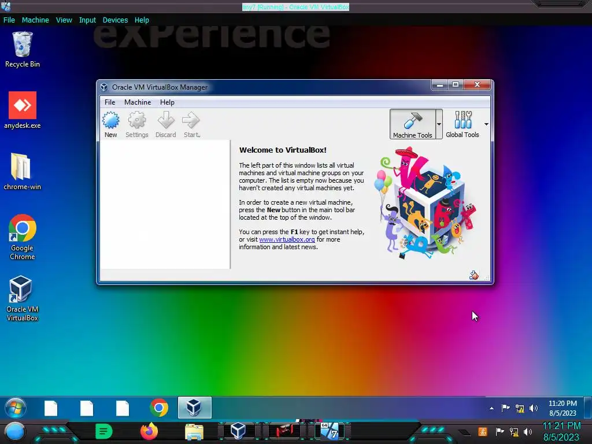Select the chrome-win folder icon
Image resolution: width=592 pixels, height=444 pixels.
click(23, 171)
